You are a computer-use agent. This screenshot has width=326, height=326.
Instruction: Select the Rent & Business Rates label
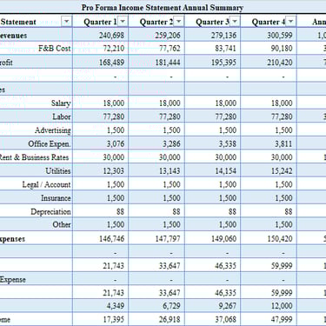(34, 157)
